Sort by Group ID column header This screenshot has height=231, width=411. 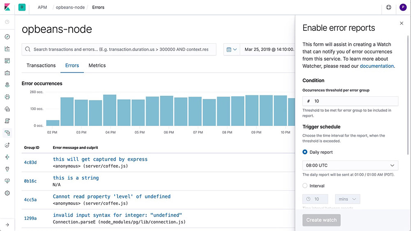pos(32,148)
